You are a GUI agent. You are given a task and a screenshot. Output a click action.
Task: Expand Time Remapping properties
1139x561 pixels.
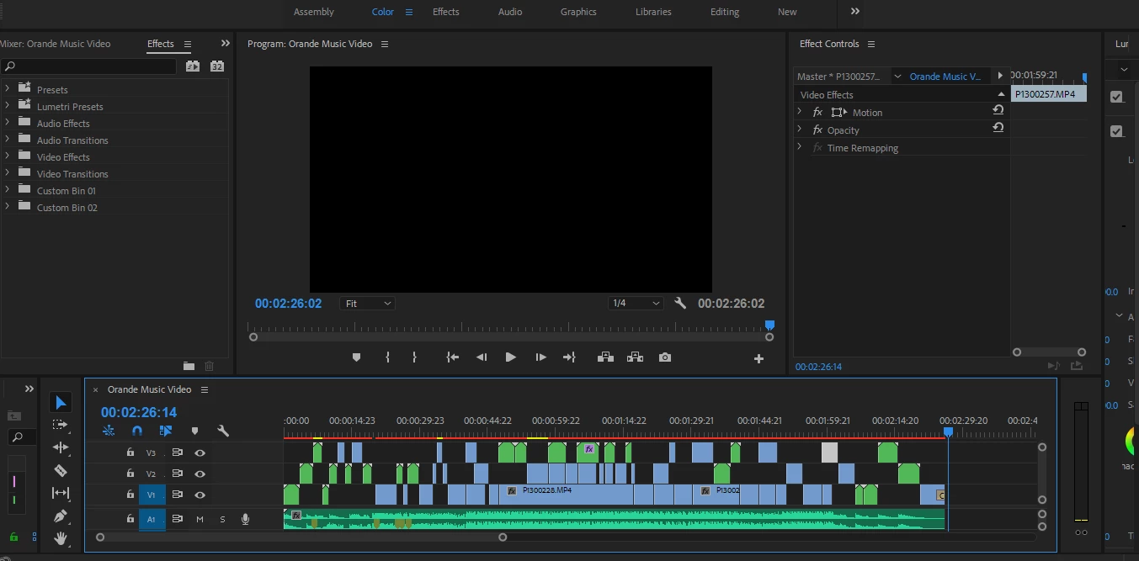pos(800,146)
